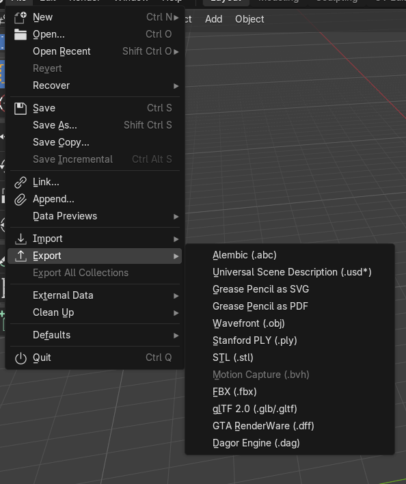Image resolution: width=406 pixels, height=484 pixels.
Task: Click the Export upload arrow icon
Action: point(21,256)
